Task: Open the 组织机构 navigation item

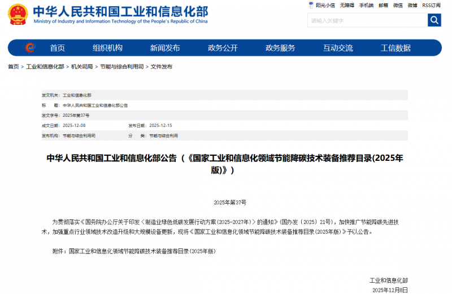Action: click(107, 48)
